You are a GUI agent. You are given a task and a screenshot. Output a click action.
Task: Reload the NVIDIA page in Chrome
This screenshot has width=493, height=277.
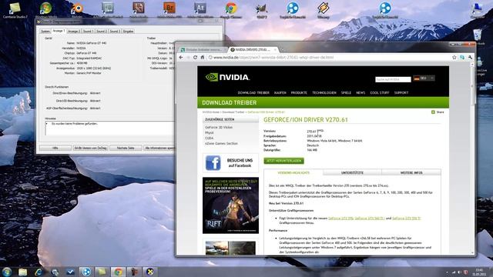click(x=195, y=58)
